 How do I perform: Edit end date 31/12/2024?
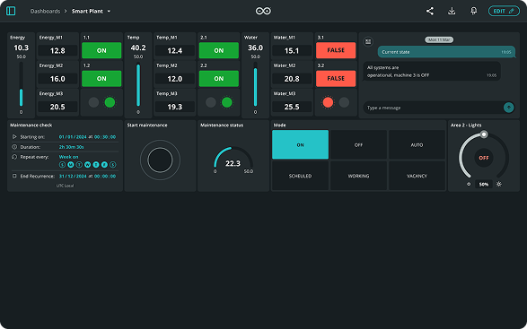(73, 176)
